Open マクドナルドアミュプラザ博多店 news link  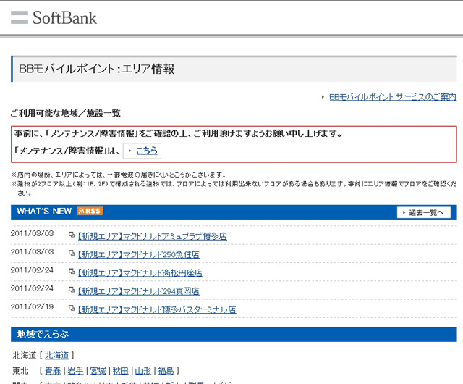pyautogui.click(x=153, y=236)
